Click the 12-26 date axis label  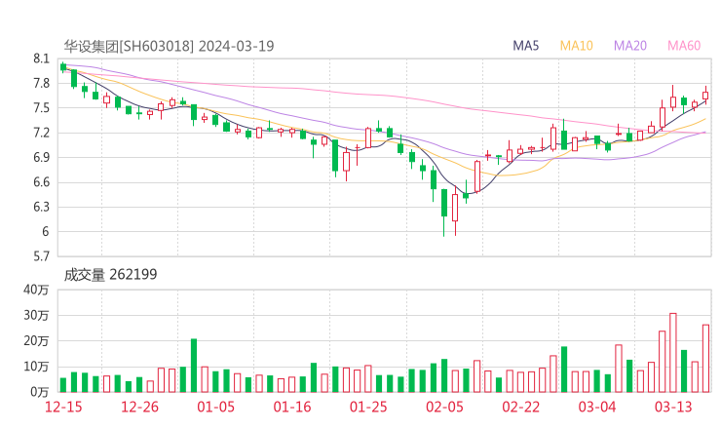[x=139, y=407]
